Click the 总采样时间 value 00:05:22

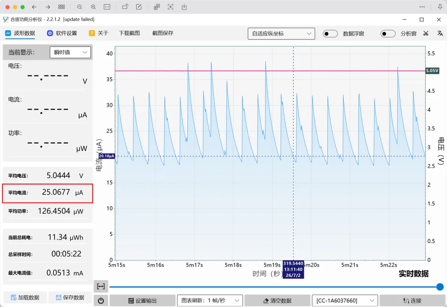(x=66, y=254)
